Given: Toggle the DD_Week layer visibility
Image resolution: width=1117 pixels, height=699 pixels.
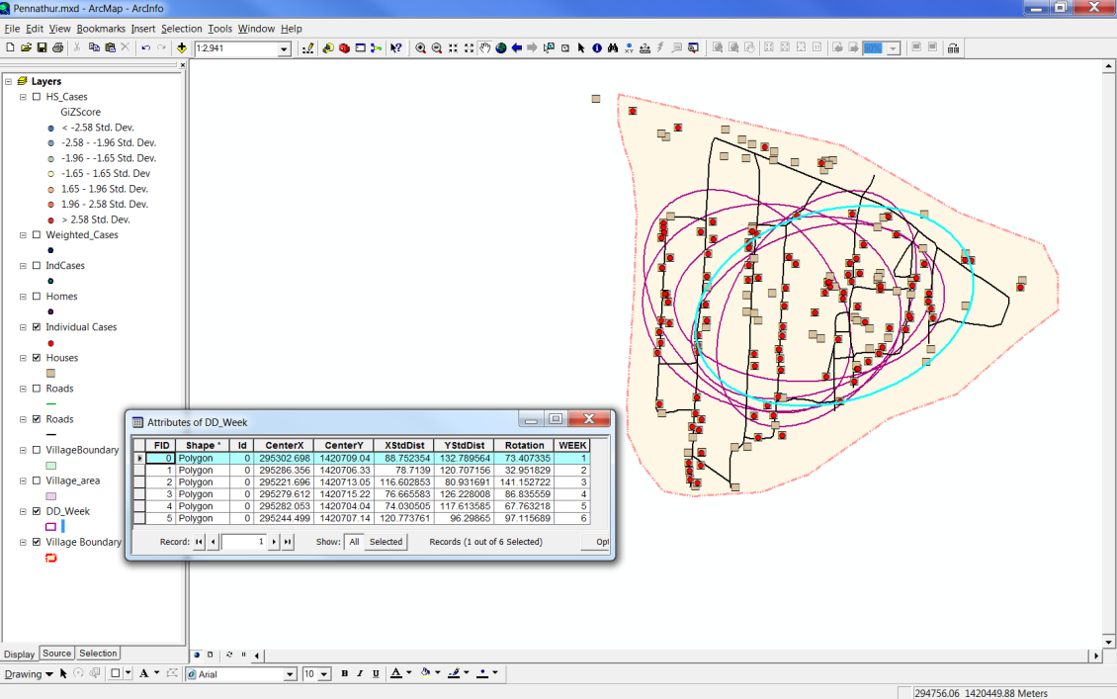Looking at the screenshot, I should pyautogui.click(x=37, y=511).
